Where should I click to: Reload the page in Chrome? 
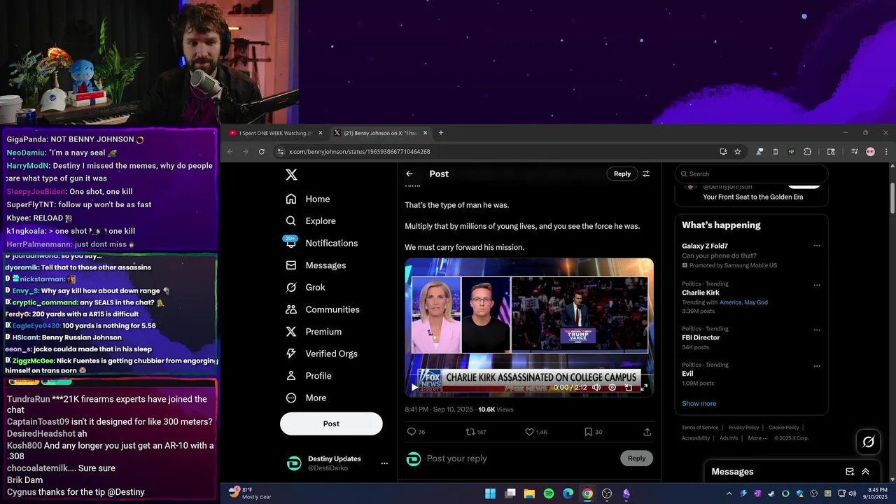point(262,152)
